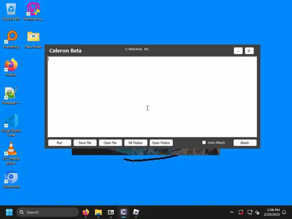Enable the Auto Attach checkbox

(x=204, y=143)
